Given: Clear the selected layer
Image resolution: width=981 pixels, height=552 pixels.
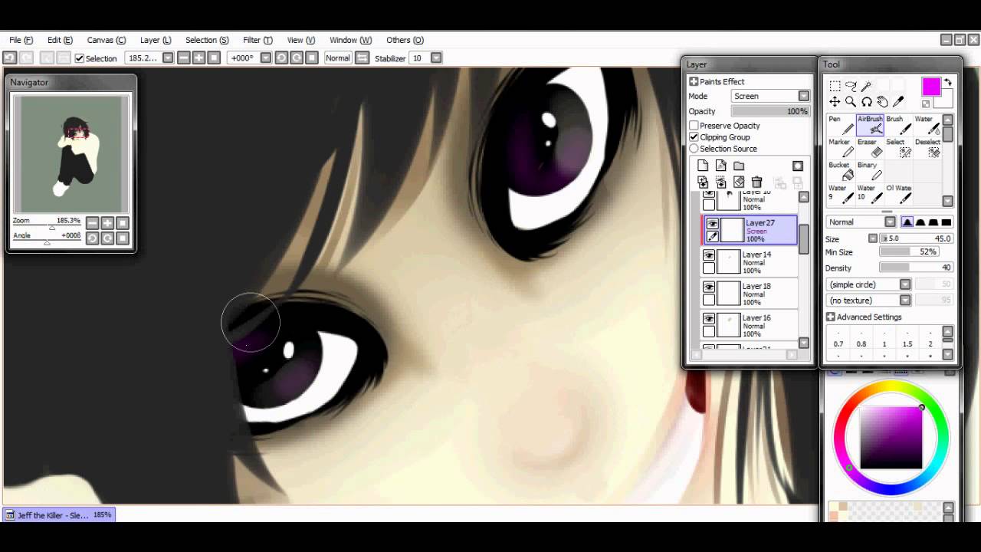Looking at the screenshot, I should 739,182.
